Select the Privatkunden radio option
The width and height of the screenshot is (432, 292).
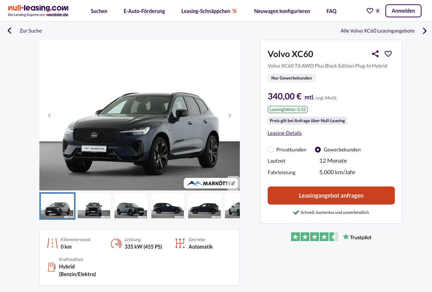[x=271, y=150]
